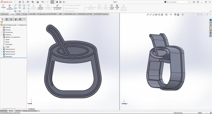Expand the Saliente-Extruir1 feature node
Image resolution: width=212 pixels, height=114 pixels.
pyautogui.click(x=1, y=49)
